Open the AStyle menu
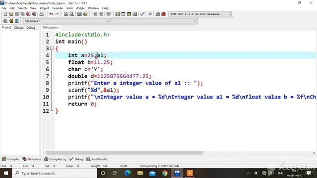This screenshot has width=317, height=178. [80, 8]
